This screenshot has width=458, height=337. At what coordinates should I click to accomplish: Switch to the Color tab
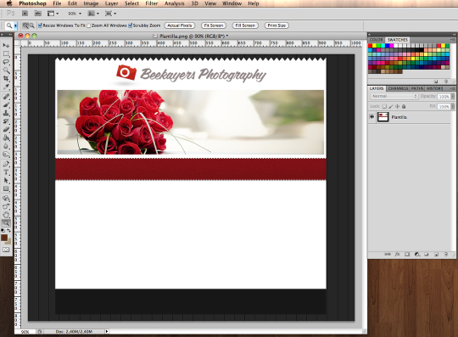point(376,40)
